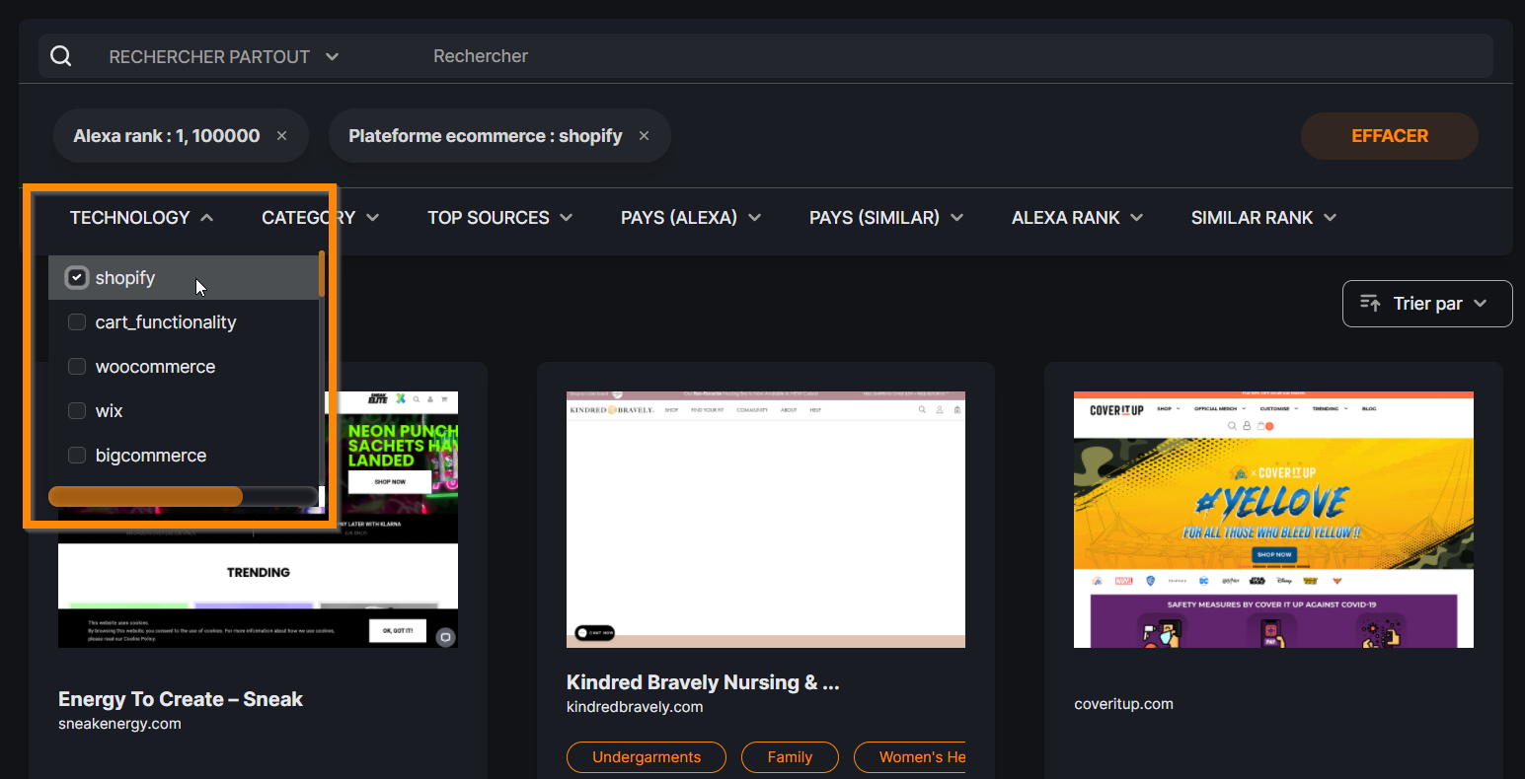Click the Energy To Create – Sneak title
The image size is (1525, 779).
point(181,699)
